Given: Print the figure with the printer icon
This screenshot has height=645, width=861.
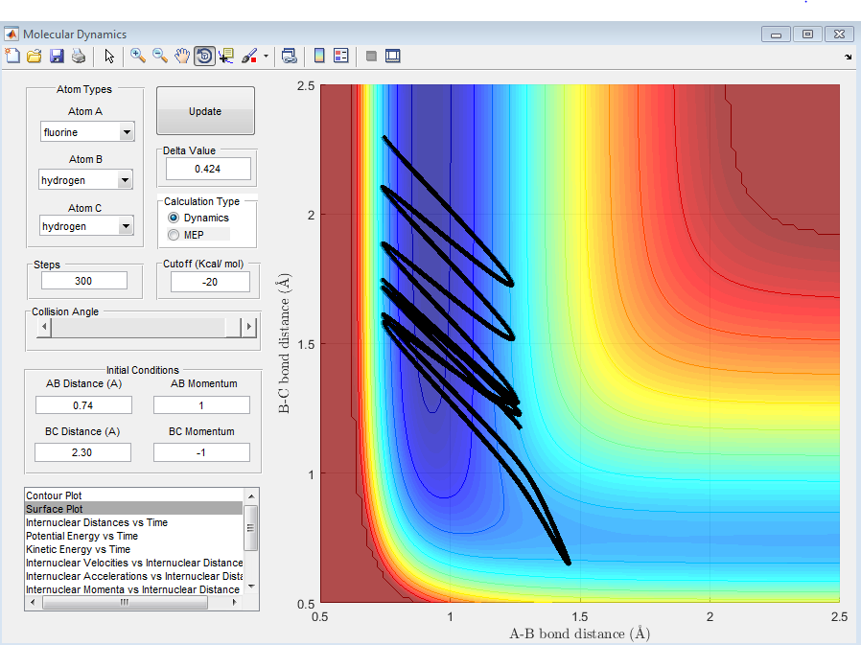Looking at the screenshot, I should (x=79, y=57).
